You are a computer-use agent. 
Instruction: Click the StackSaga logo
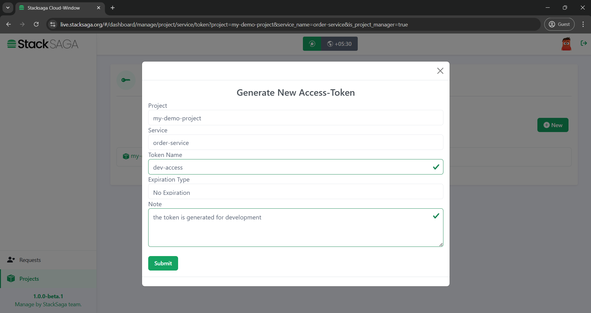click(42, 44)
